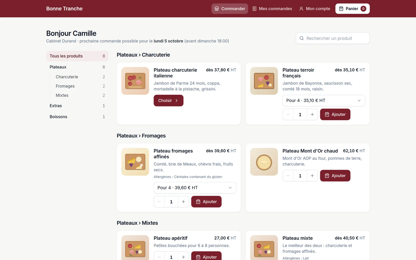Click quantity field of Plateau Mont d'Or chaud

click(x=300, y=176)
